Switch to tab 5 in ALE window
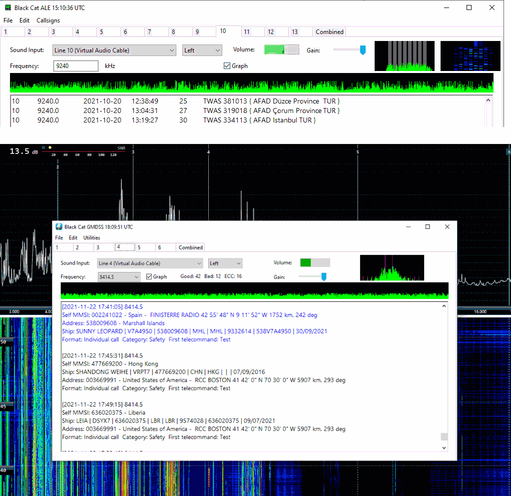The width and height of the screenshot is (511, 496). click(109, 31)
